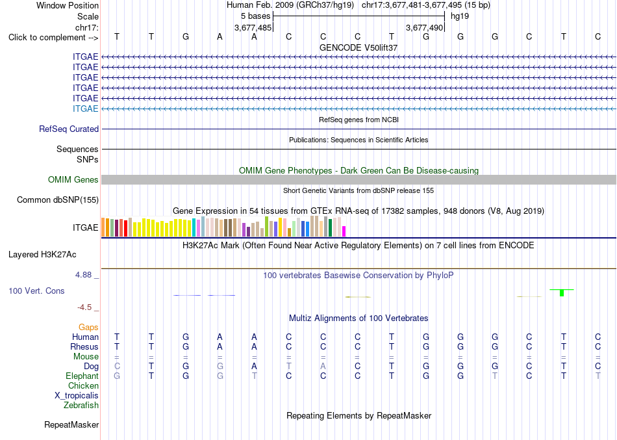Open the 'RefSeq Curated' track label
617x440 pixels.
click(x=69, y=129)
